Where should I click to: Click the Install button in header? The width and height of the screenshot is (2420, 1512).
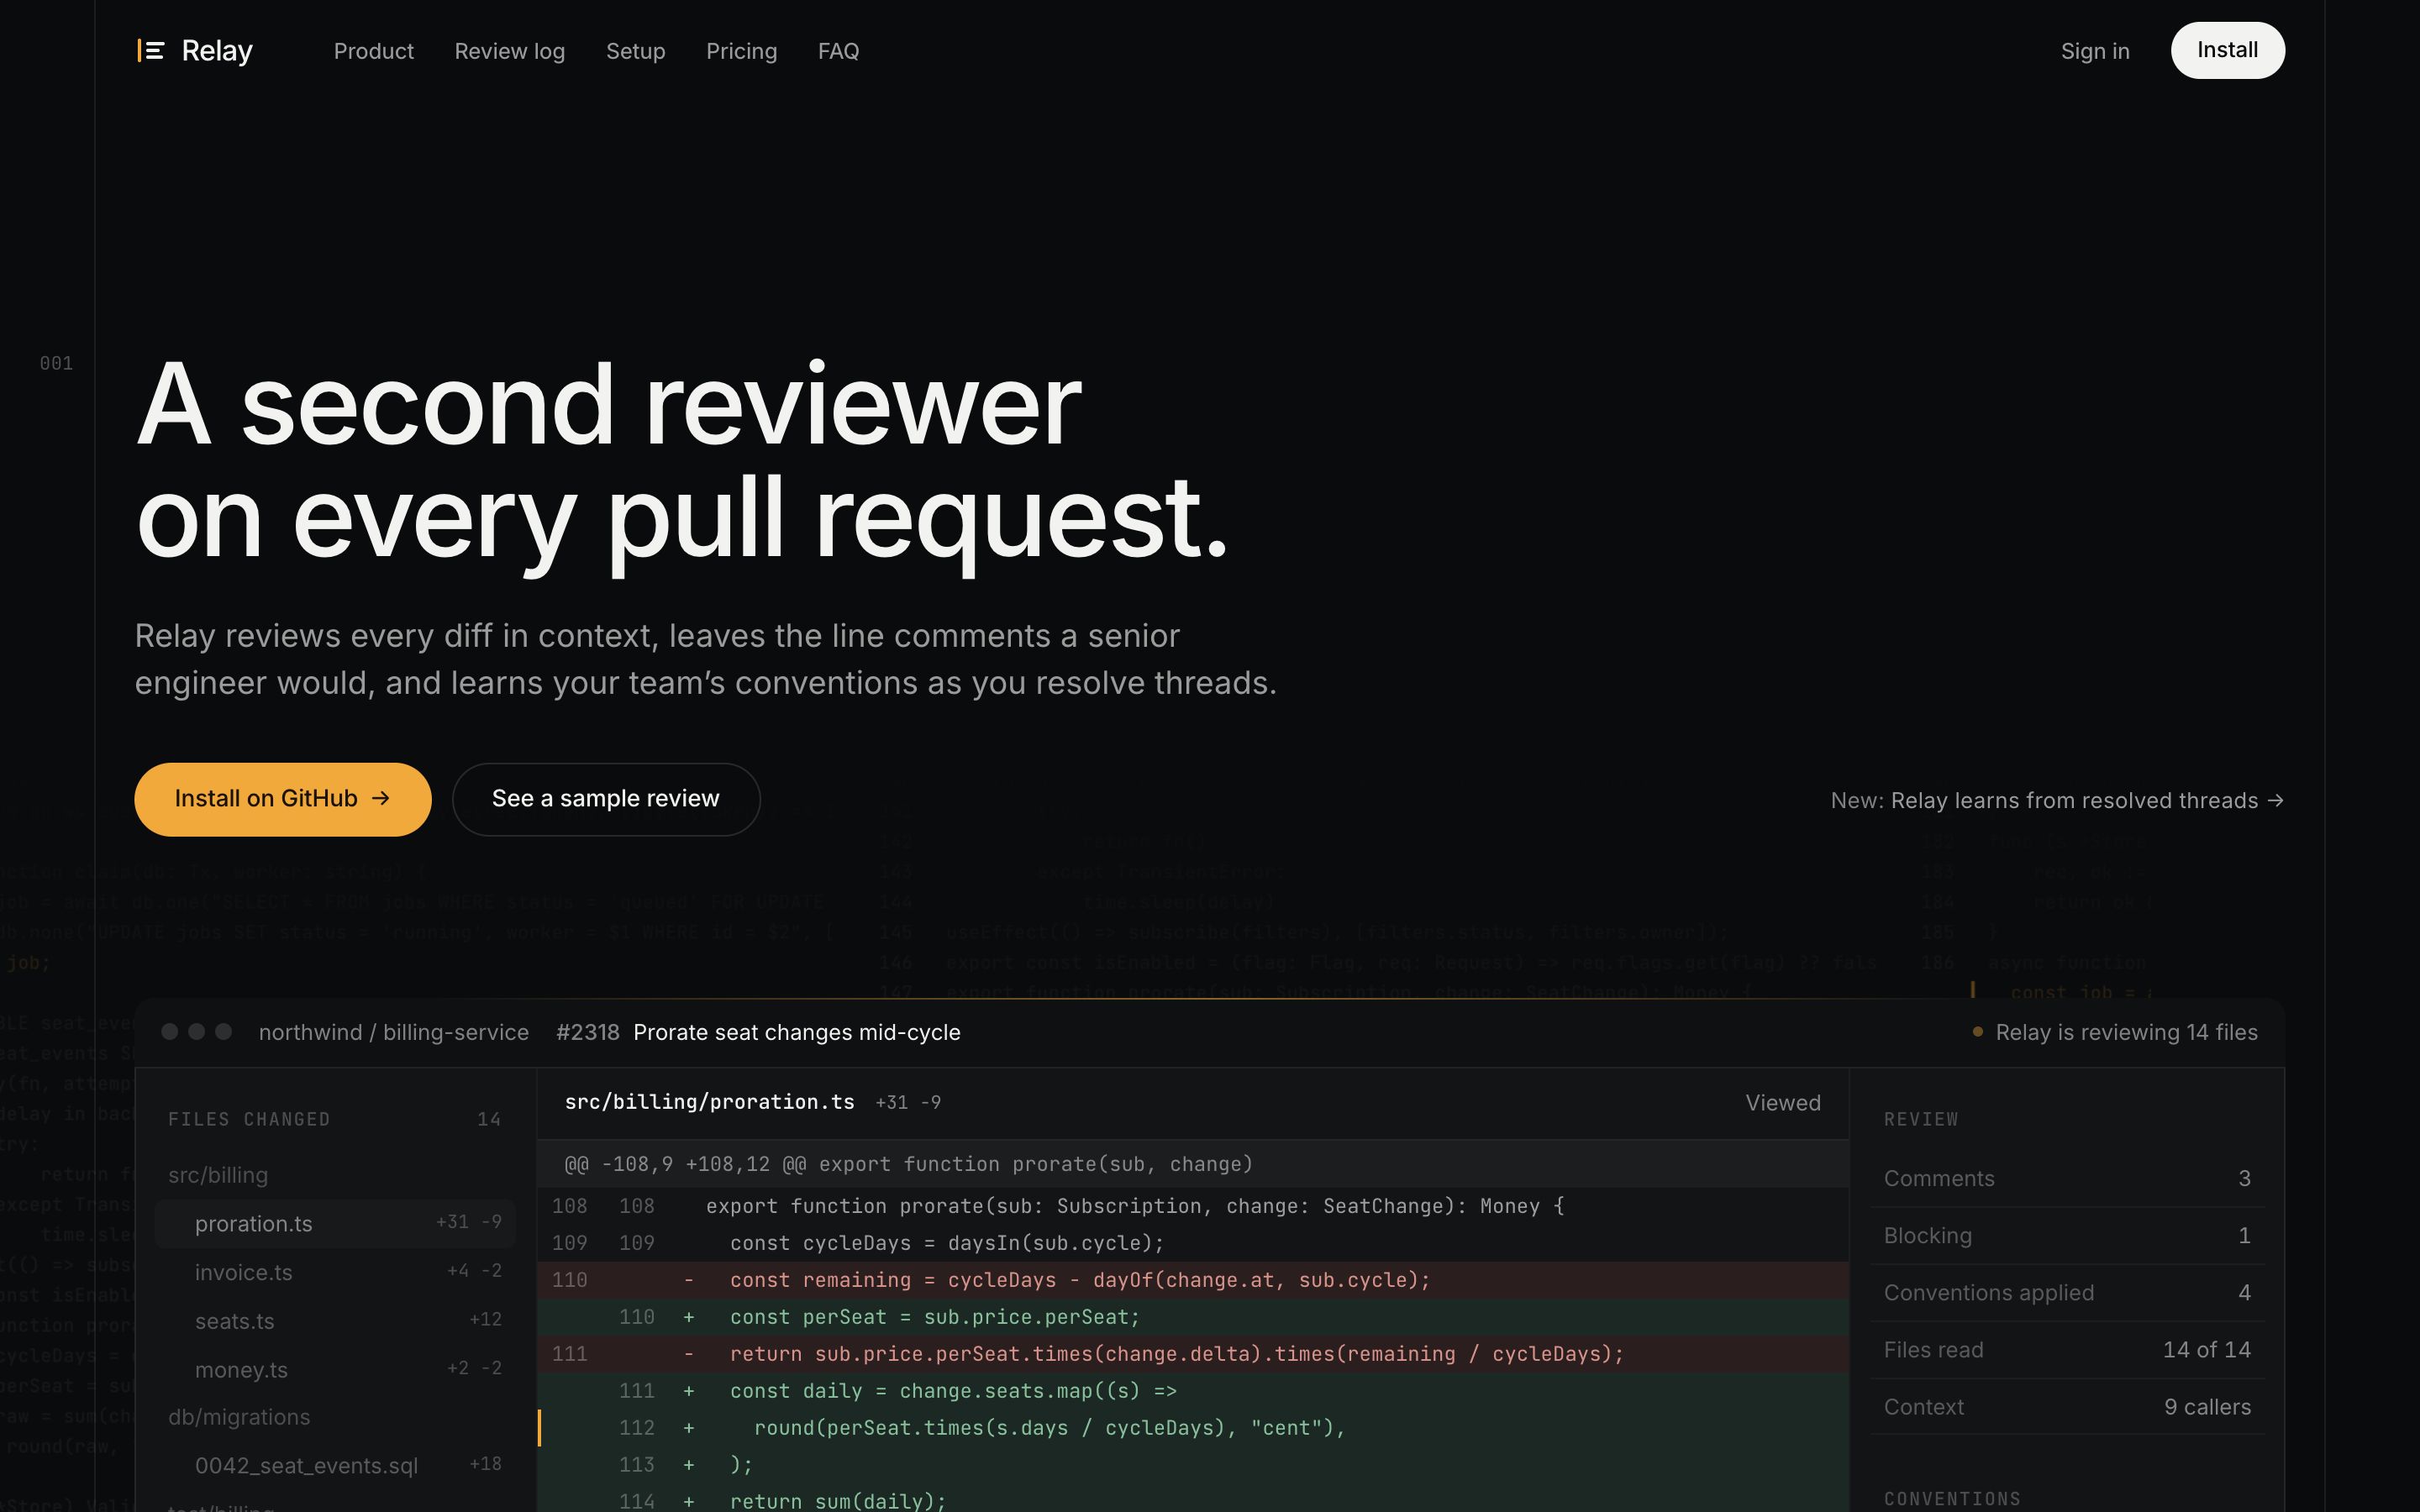[x=2227, y=50]
